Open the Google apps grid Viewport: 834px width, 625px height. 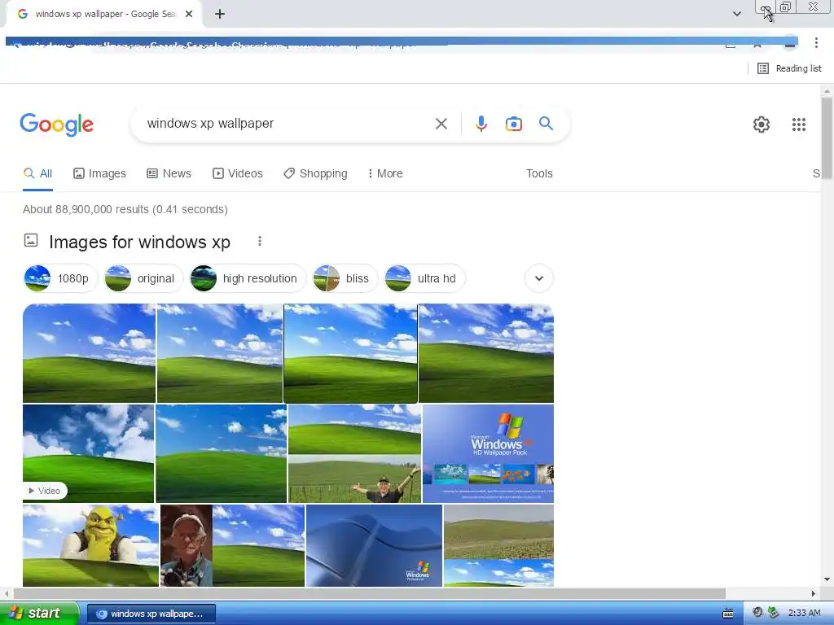(798, 125)
